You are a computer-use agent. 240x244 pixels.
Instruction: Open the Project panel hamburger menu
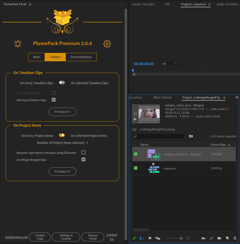[224, 97]
